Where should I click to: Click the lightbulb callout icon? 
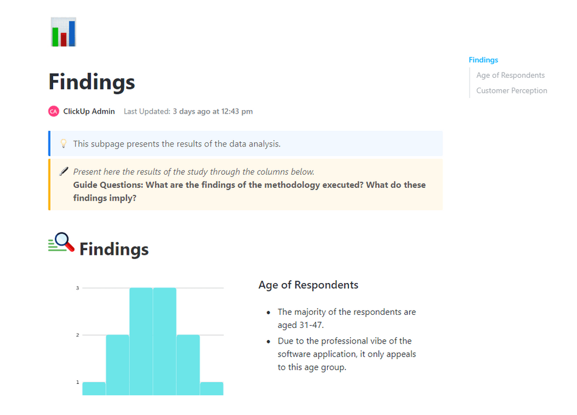(x=63, y=144)
